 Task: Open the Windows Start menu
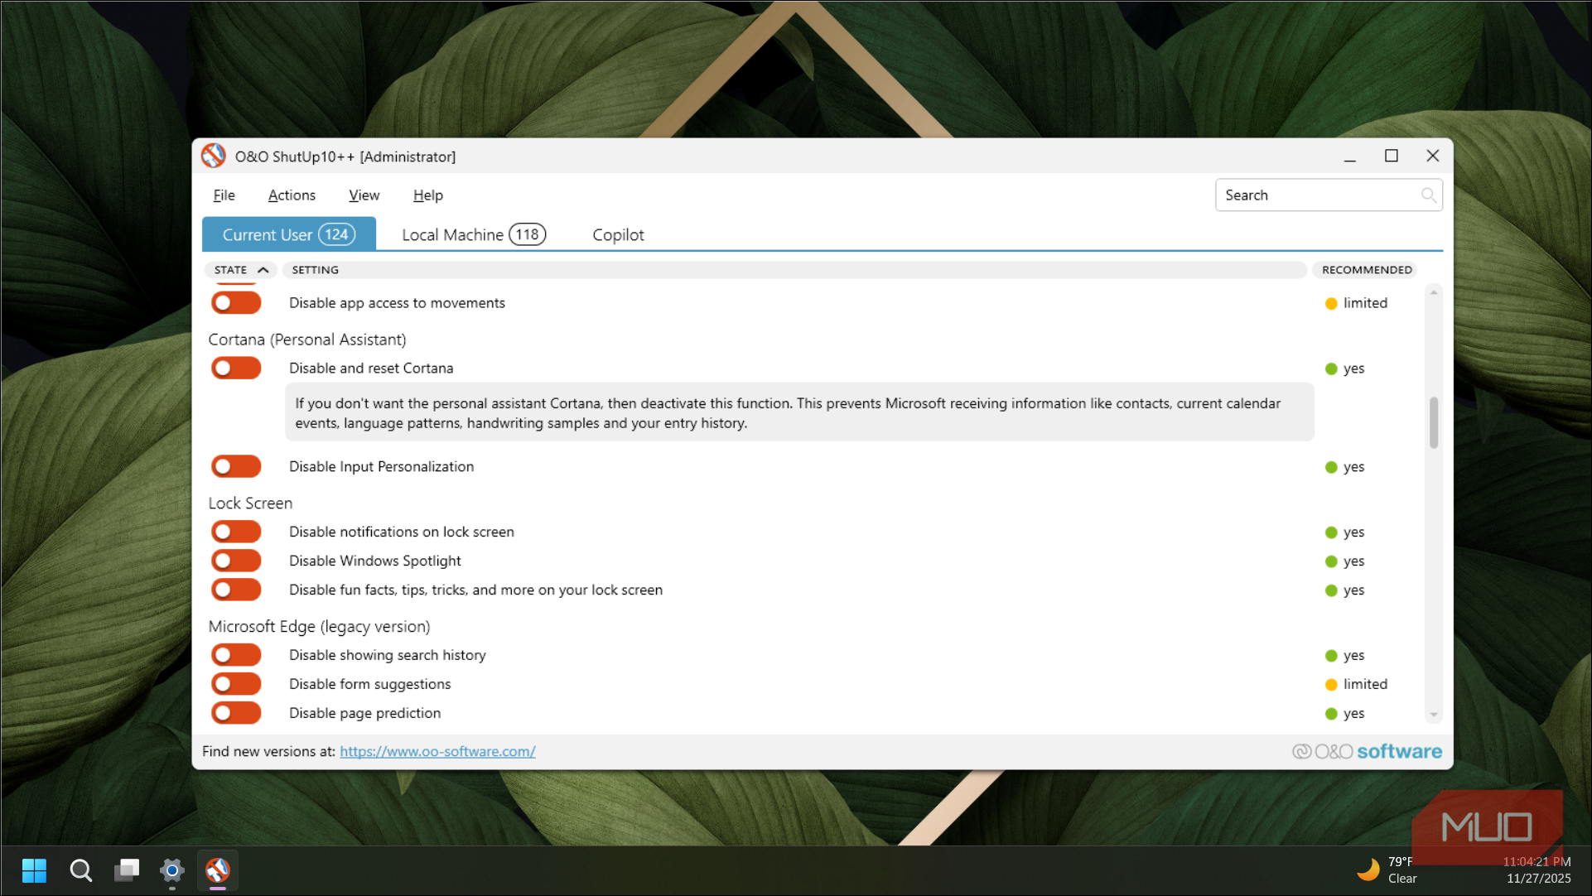[x=34, y=870]
